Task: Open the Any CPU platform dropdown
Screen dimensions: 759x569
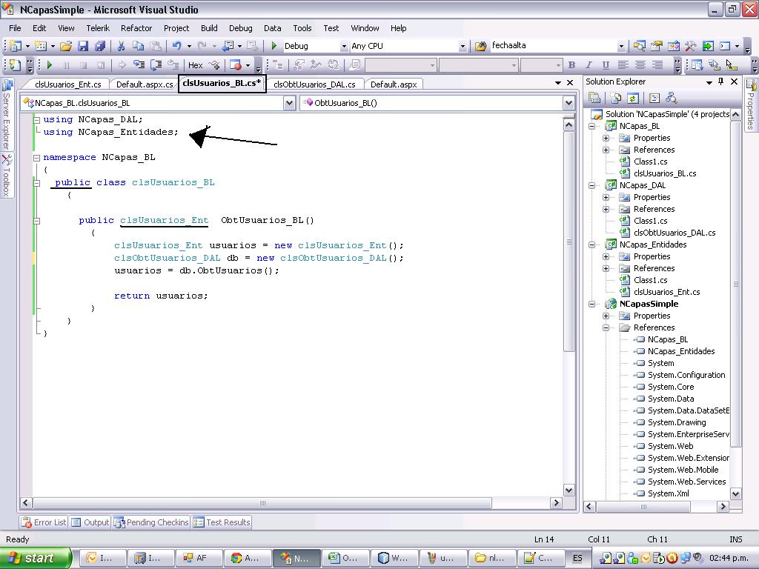Action: click(463, 45)
